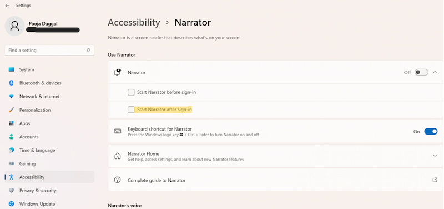Click the Network wifi icon
The image size is (444, 209).
point(11,96)
